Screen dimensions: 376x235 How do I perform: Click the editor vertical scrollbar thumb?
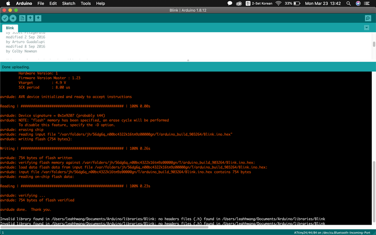[x=374, y=44]
